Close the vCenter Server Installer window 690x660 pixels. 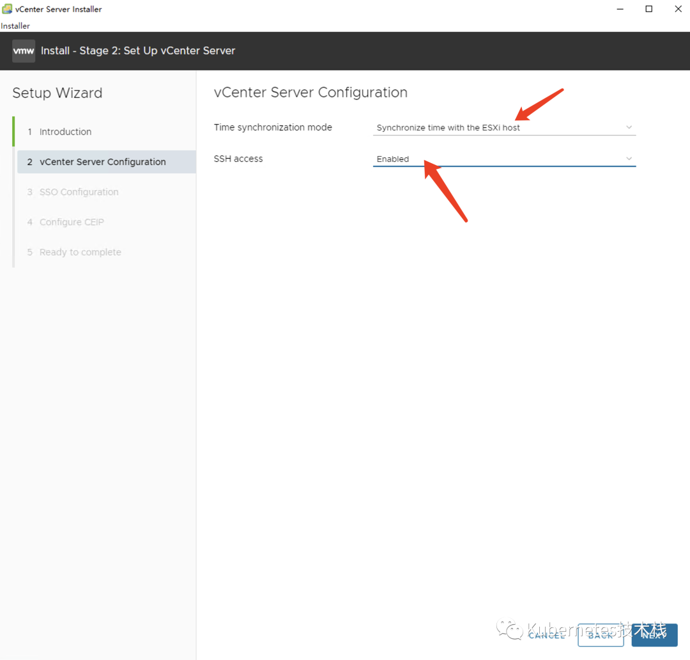[678, 9]
